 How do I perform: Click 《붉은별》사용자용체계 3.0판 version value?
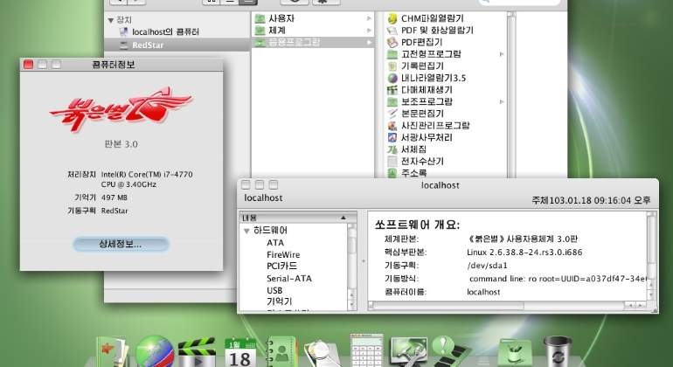(x=523, y=239)
